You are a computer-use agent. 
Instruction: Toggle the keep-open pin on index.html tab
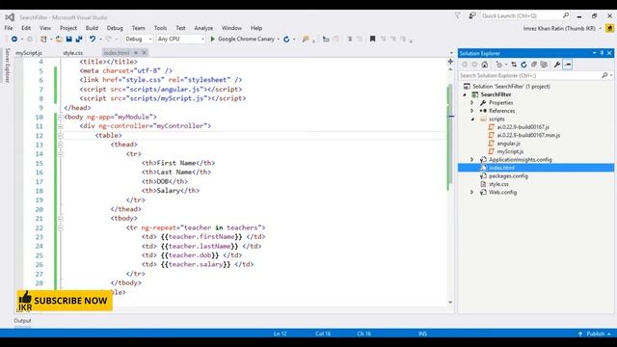pos(136,52)
